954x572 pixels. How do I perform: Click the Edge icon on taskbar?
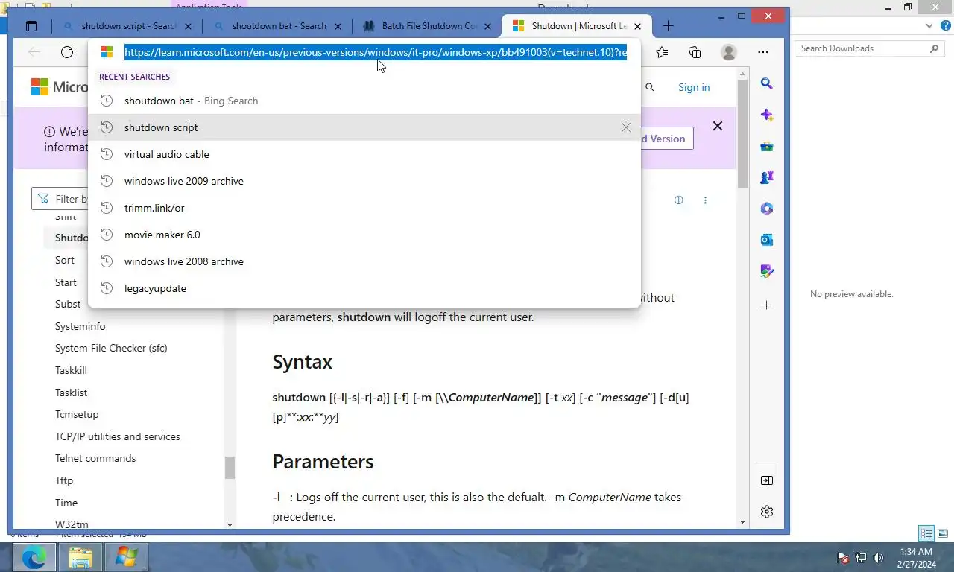click(x=34, y=557)
